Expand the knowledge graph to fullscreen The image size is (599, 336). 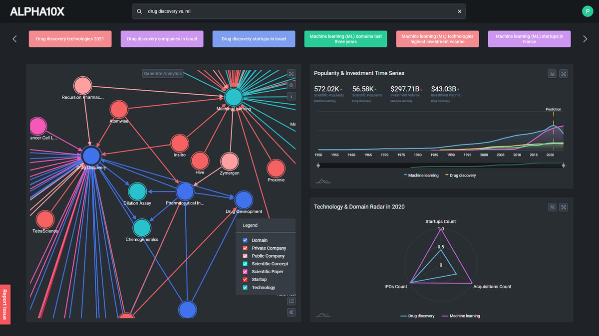(x=292, y=74)
